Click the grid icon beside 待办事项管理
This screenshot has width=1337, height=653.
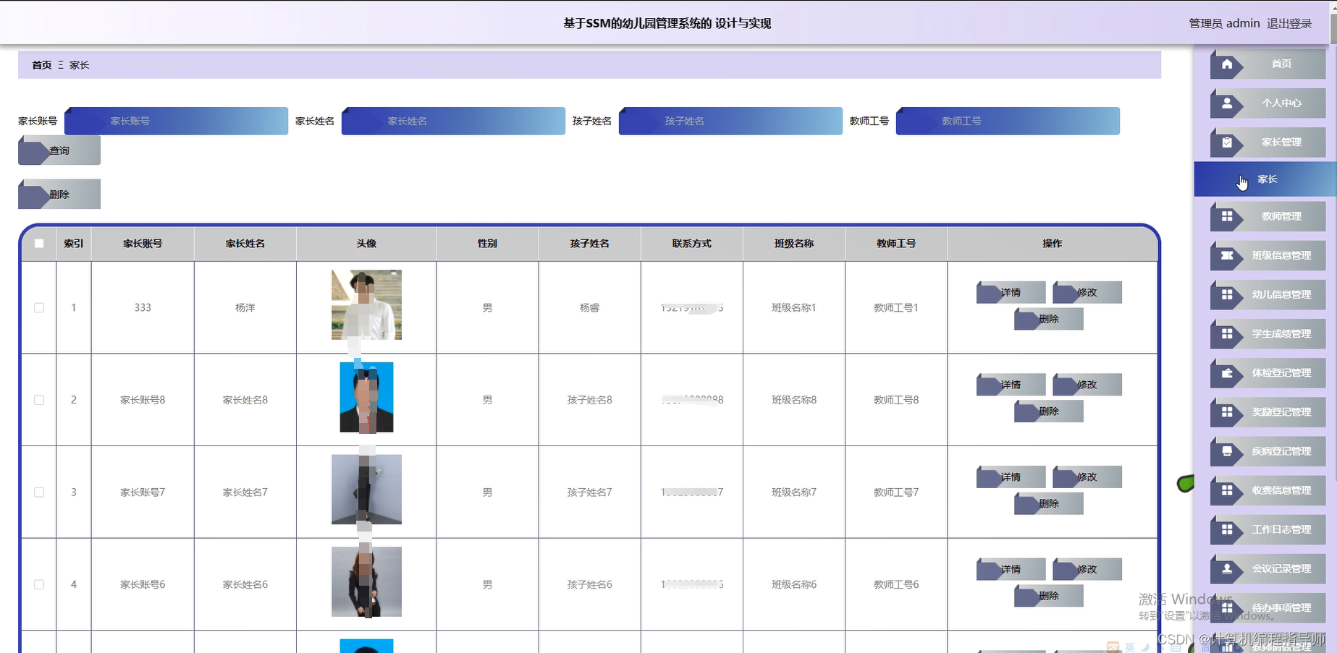click(1227, 608)
